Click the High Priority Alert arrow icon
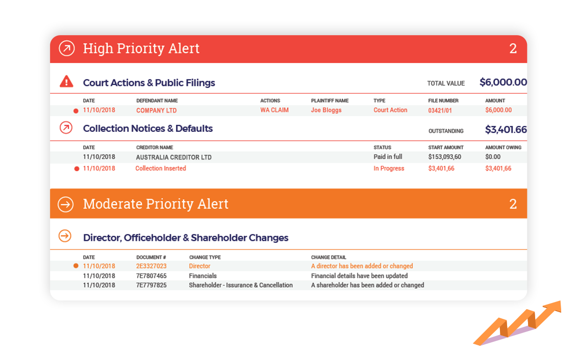 67,48
